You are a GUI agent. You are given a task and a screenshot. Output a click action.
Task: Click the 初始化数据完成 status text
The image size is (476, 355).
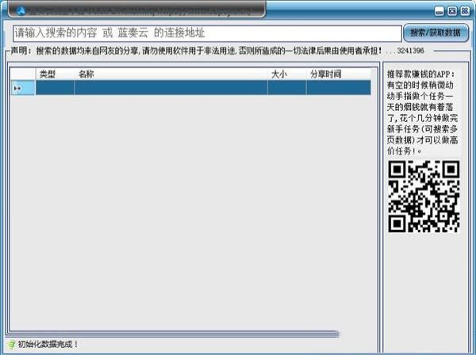48,345
